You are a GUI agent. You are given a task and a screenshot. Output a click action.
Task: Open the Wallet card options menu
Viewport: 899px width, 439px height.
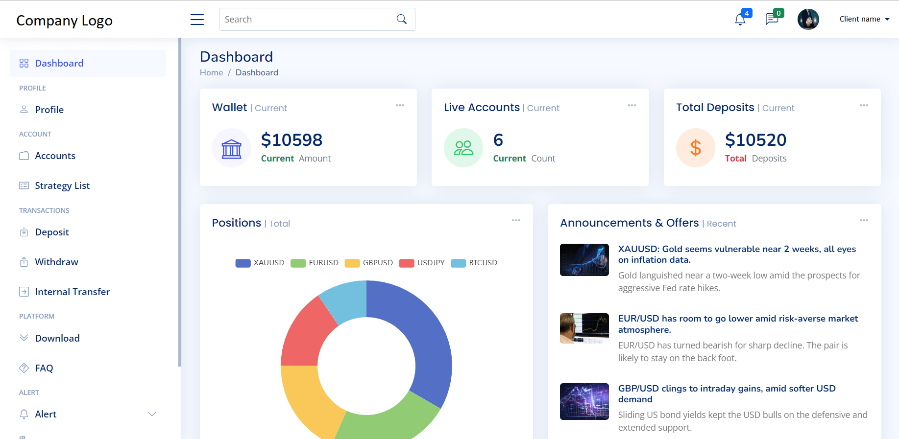click(400, 106)
